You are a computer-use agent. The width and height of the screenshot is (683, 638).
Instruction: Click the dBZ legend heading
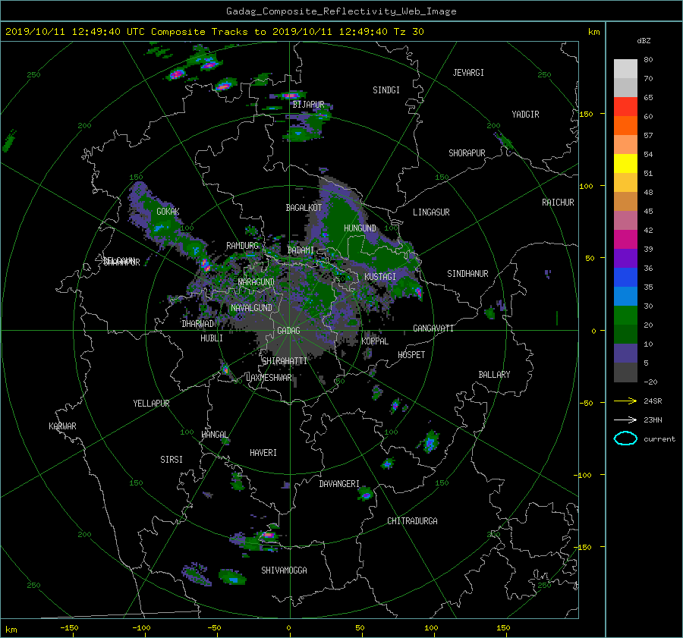click(x=644, y=41)
